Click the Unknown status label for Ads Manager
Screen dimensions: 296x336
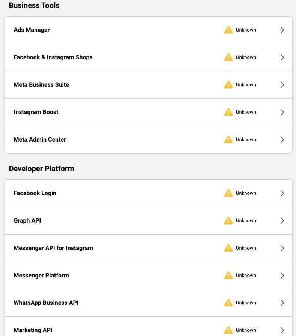tap(246, 30)
